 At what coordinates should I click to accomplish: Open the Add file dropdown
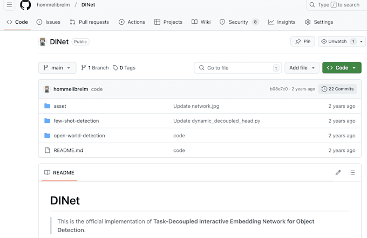click(x=302, y=68)
